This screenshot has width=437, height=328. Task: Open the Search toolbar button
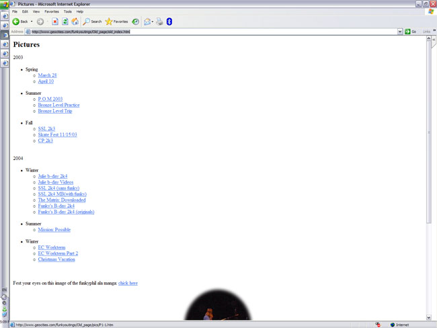[x=92, y=22]
